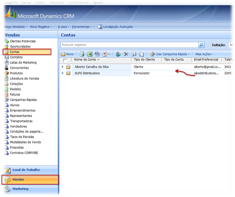Open Transportadoras in the sidebar
The height and width of the screenshot is (197, 235).
pyautogui.click(x=21, y=121)
